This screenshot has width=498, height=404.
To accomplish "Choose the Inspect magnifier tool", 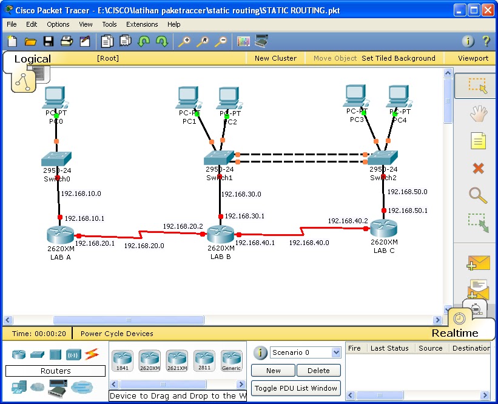I will [478, 195].
